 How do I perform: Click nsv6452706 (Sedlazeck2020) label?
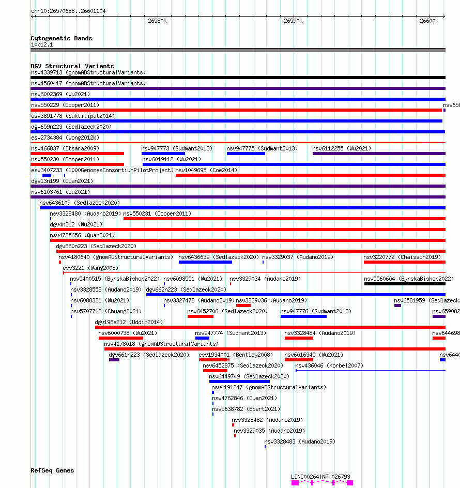coord(227,312)
